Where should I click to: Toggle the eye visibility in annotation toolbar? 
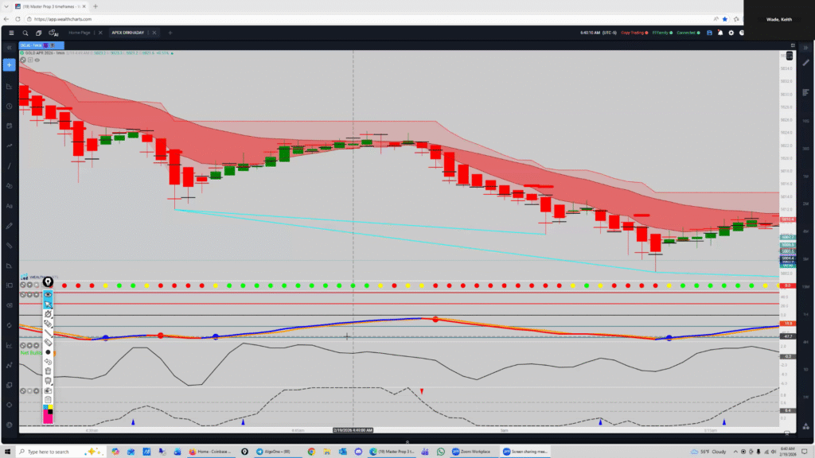tap(49, 294)
